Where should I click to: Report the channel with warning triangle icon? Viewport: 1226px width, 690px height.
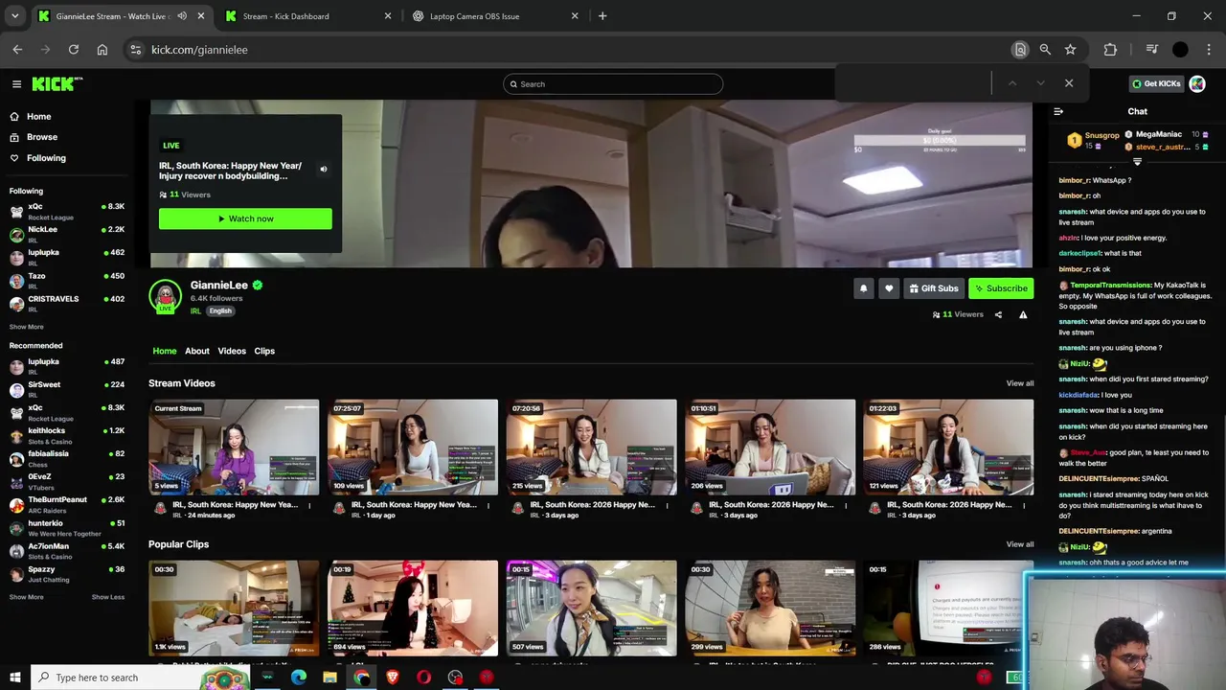coord(1023,314)
